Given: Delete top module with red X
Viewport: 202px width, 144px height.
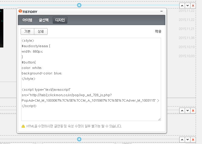Looking at the screenshot, I should pyautogui.click(x=193, y=6).
